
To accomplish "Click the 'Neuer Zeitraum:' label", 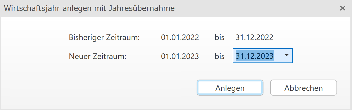I will 97,56.
